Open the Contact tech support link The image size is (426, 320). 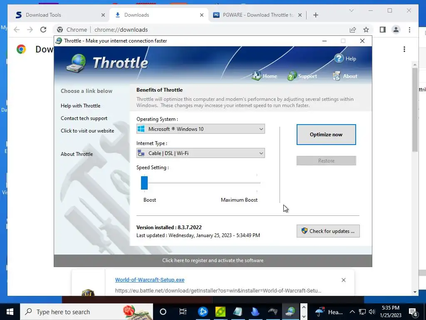coord(84,118)
